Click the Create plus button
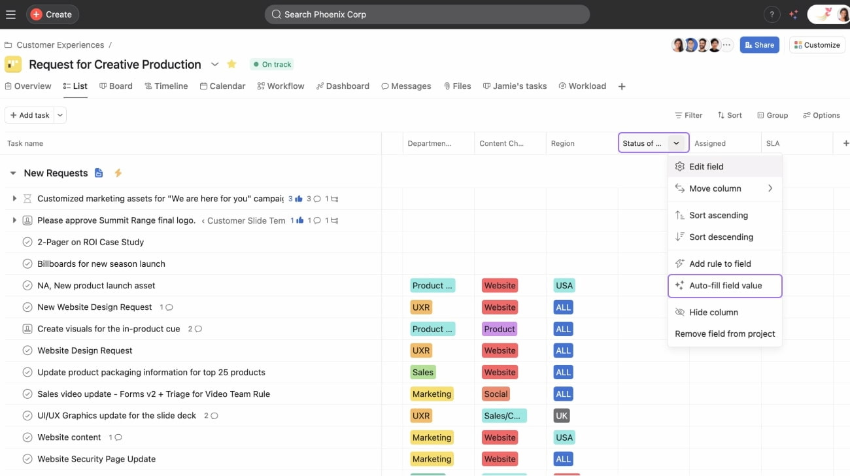The width and height of the screenshot is (850, 476). [52, 14]
